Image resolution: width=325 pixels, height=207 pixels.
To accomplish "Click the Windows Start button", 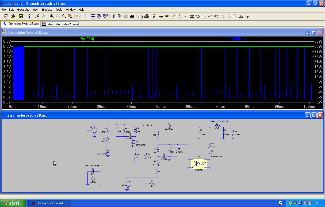I will (13, 203).
